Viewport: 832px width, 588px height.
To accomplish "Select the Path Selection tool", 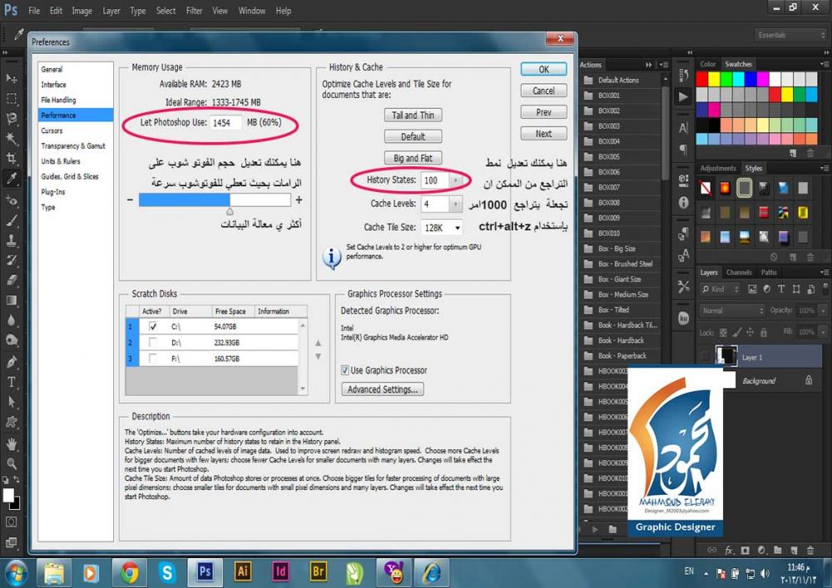I will pos(11,403).
